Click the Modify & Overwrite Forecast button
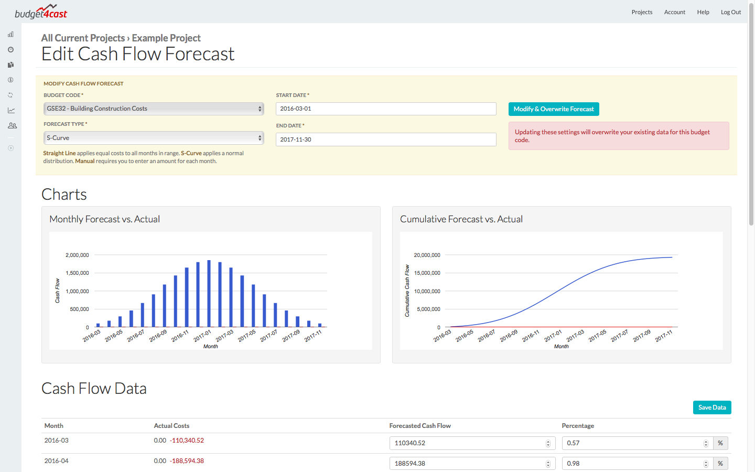Viewport: 755px width, 472px height. [x=554, y=109]
